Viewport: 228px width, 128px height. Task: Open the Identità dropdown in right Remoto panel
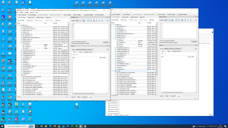(173, 49)
